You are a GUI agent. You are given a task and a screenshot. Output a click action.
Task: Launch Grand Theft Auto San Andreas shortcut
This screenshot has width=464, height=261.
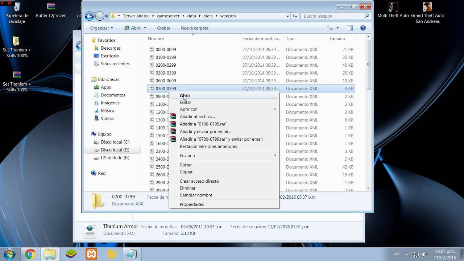428,13
